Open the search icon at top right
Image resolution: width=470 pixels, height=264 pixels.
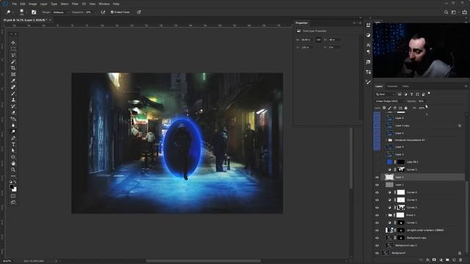(446, 12)
